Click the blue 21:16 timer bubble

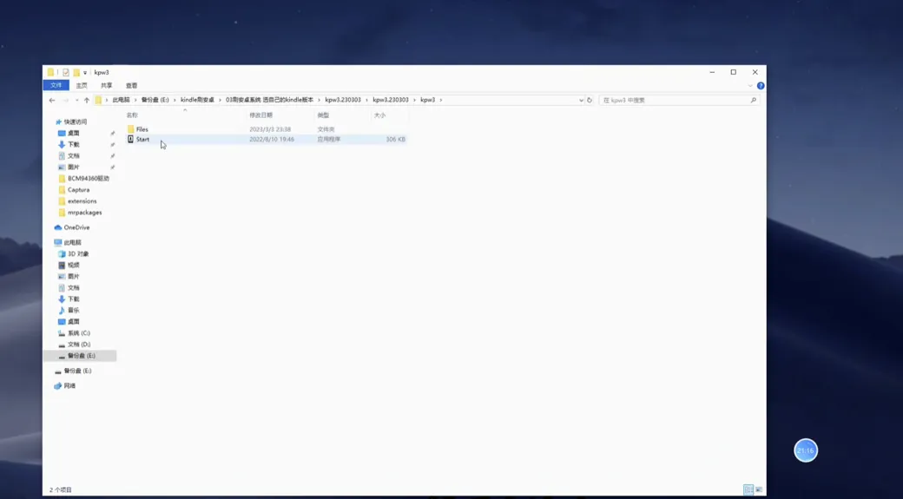point(806,450)
